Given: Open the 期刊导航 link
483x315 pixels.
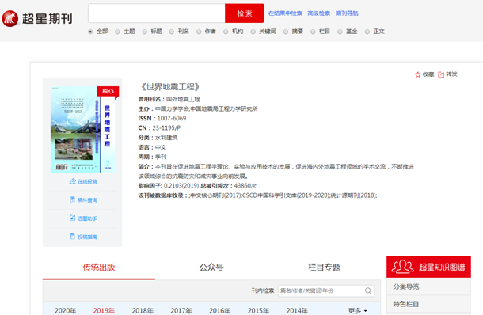Looking at the screenshot, I should [x=347, y=13].
